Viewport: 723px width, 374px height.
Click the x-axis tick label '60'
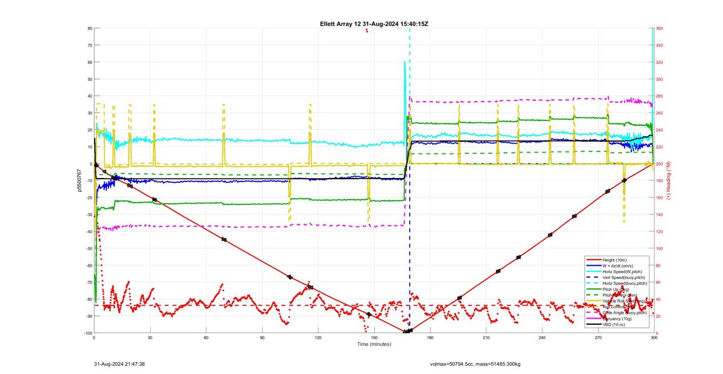click(206, 338)
